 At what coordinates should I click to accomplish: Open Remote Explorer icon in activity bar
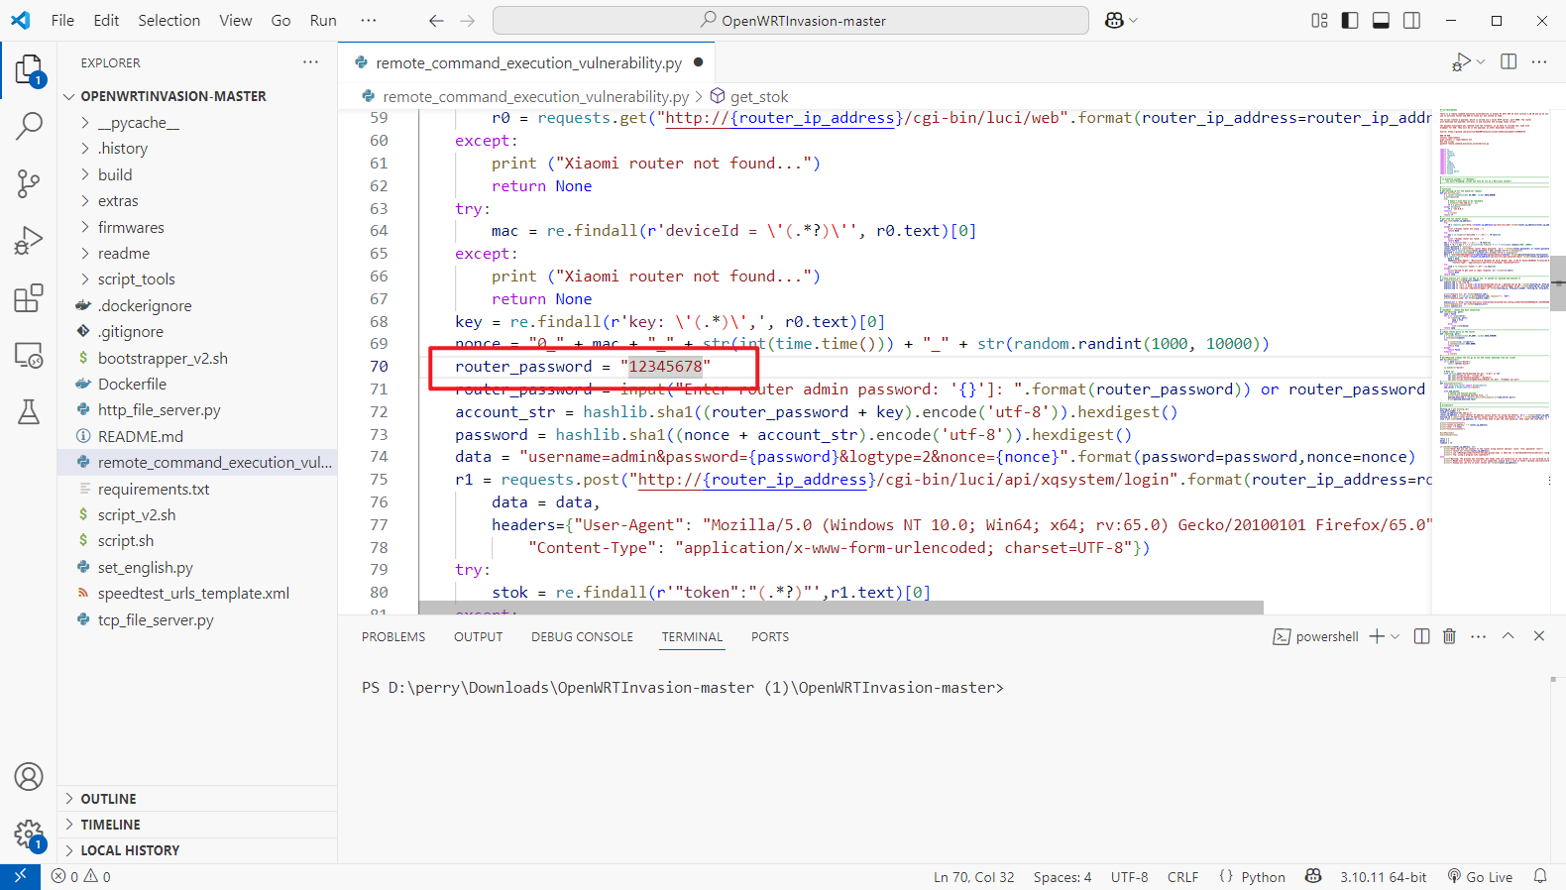pyautogui.click(x=29, y=355)
